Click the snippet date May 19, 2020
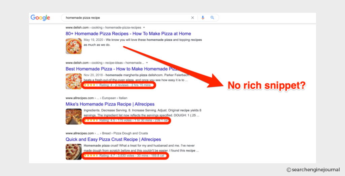345x176 pixels. [x=94, y=40]
